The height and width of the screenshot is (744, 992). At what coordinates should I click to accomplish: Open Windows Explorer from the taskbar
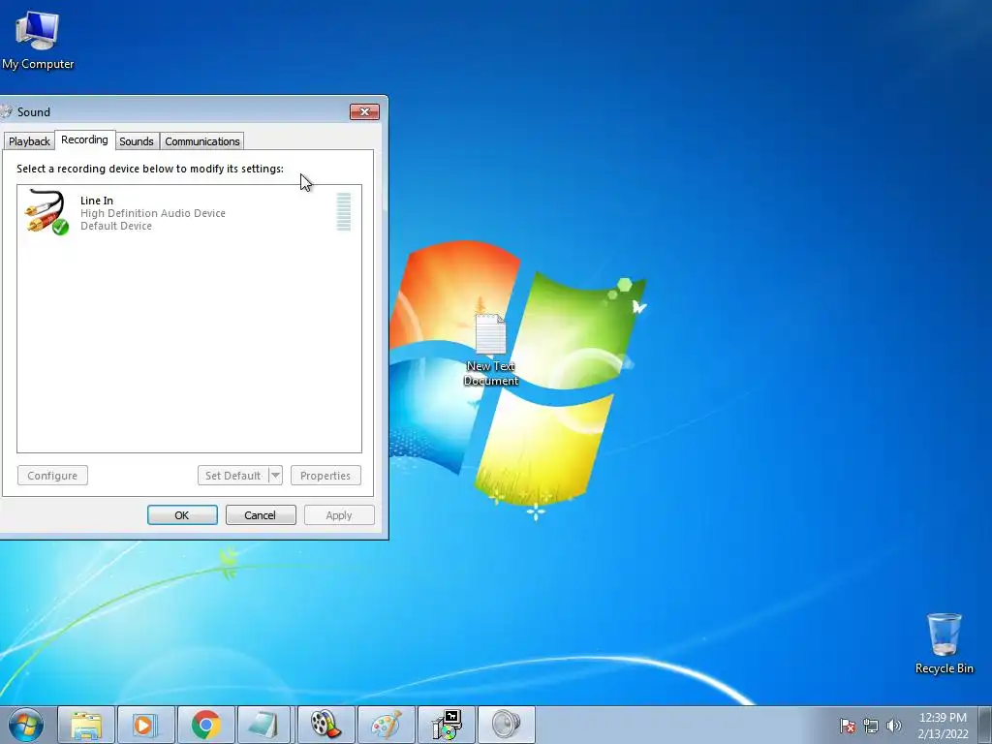pos(86,725)
